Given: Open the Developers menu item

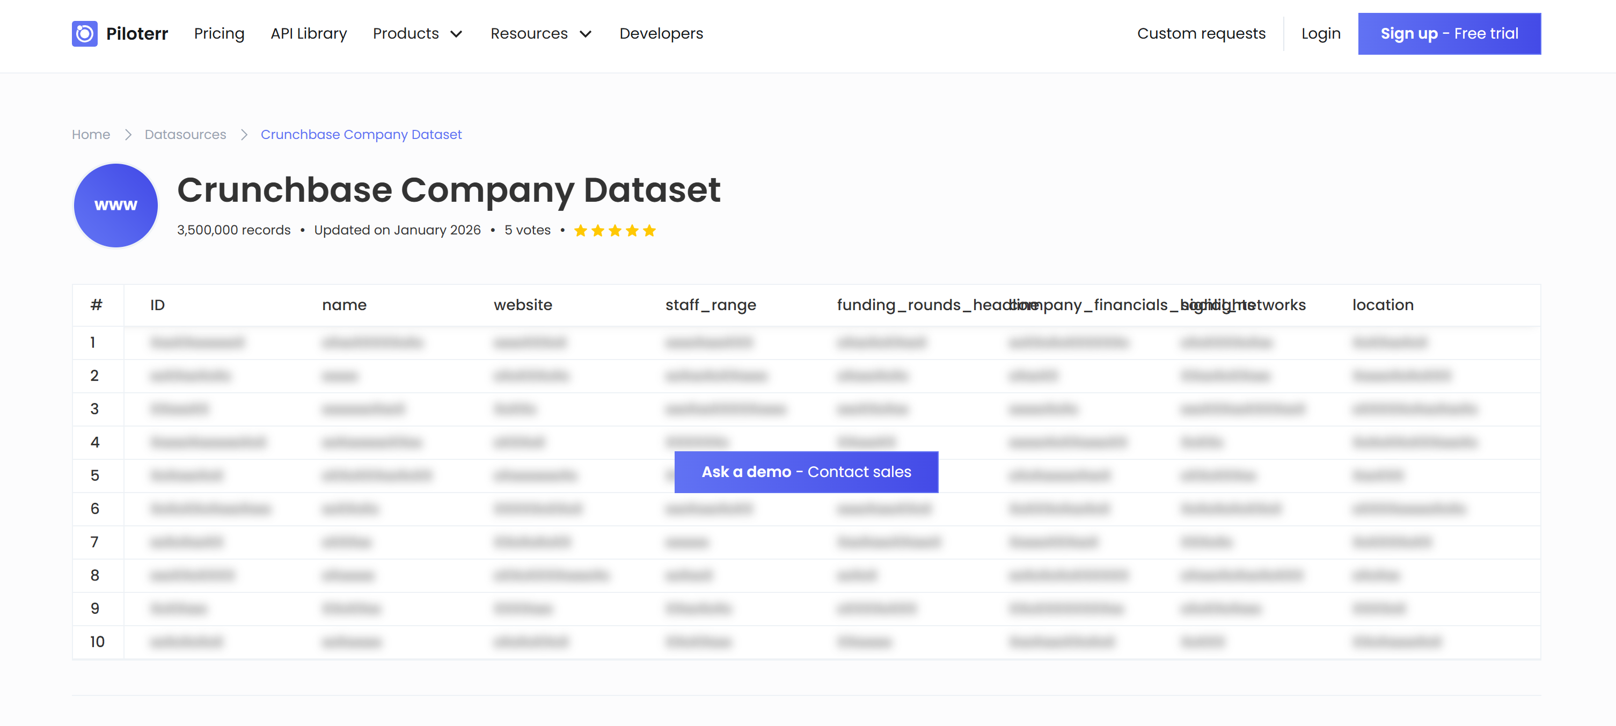Looking at the screenshot, I should [661, 33].
